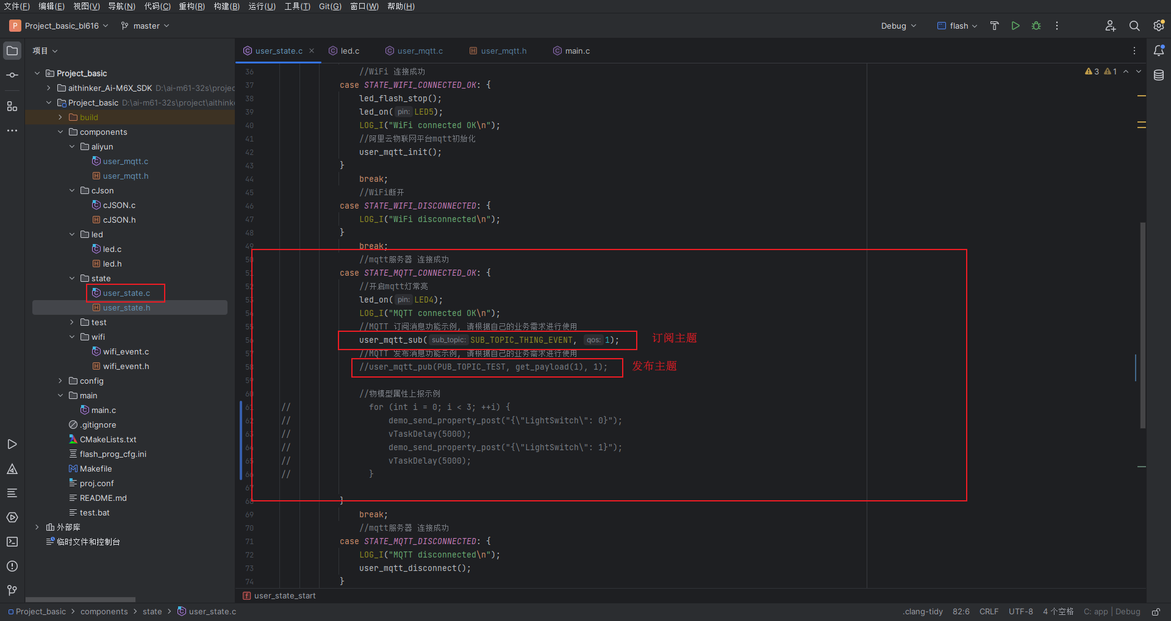Expand the 外部库 node

37,527
